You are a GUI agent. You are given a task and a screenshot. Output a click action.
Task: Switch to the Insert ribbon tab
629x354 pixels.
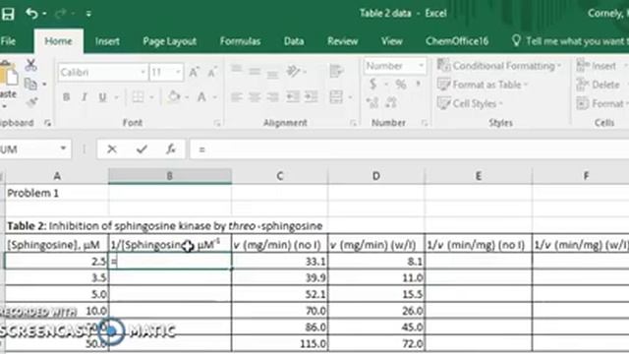click(x=107, y=41)
